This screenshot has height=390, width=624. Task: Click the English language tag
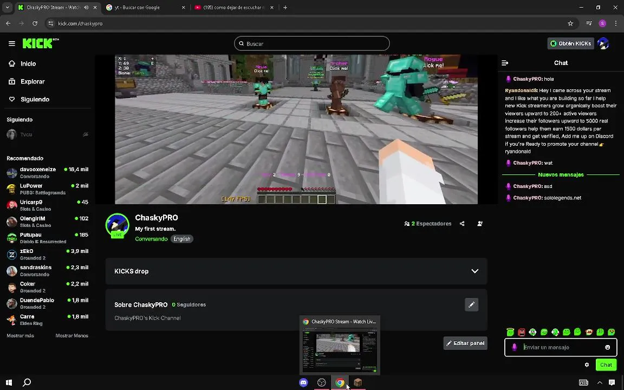click(182, 239)
